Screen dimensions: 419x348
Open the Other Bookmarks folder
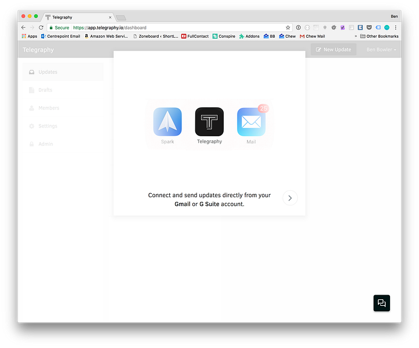[379, 36]
